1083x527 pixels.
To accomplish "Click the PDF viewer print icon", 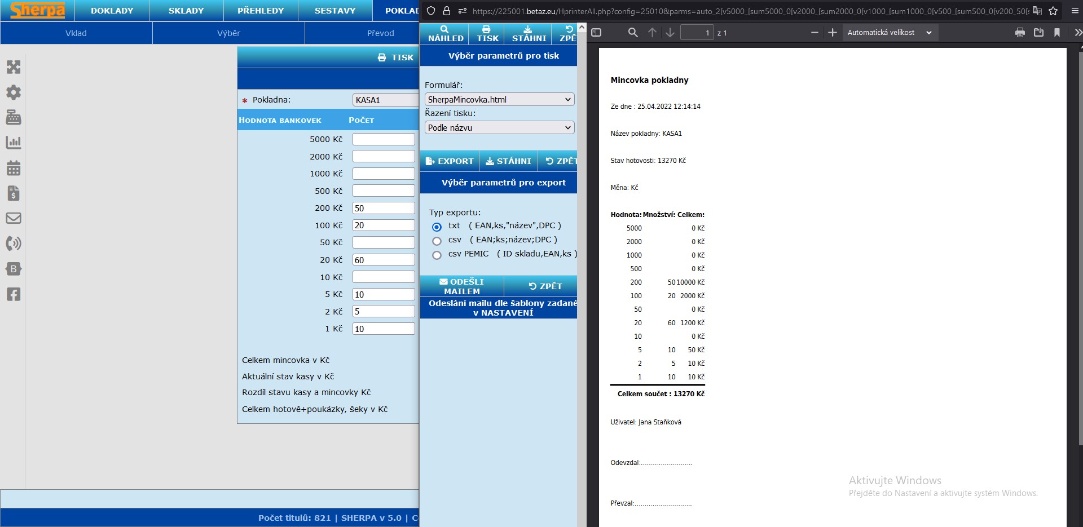I will pyautogui.click(x=1020, y=33).
